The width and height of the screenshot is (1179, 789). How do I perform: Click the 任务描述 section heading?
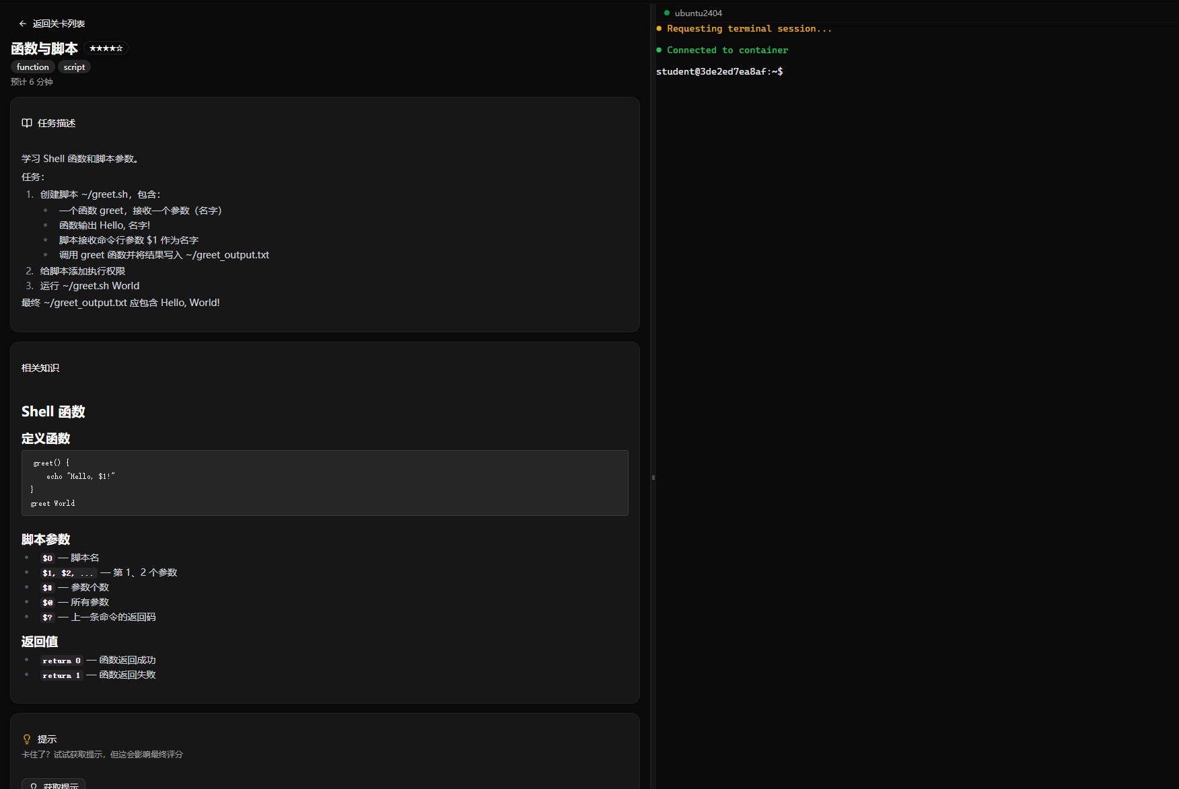tap(57, 123)
